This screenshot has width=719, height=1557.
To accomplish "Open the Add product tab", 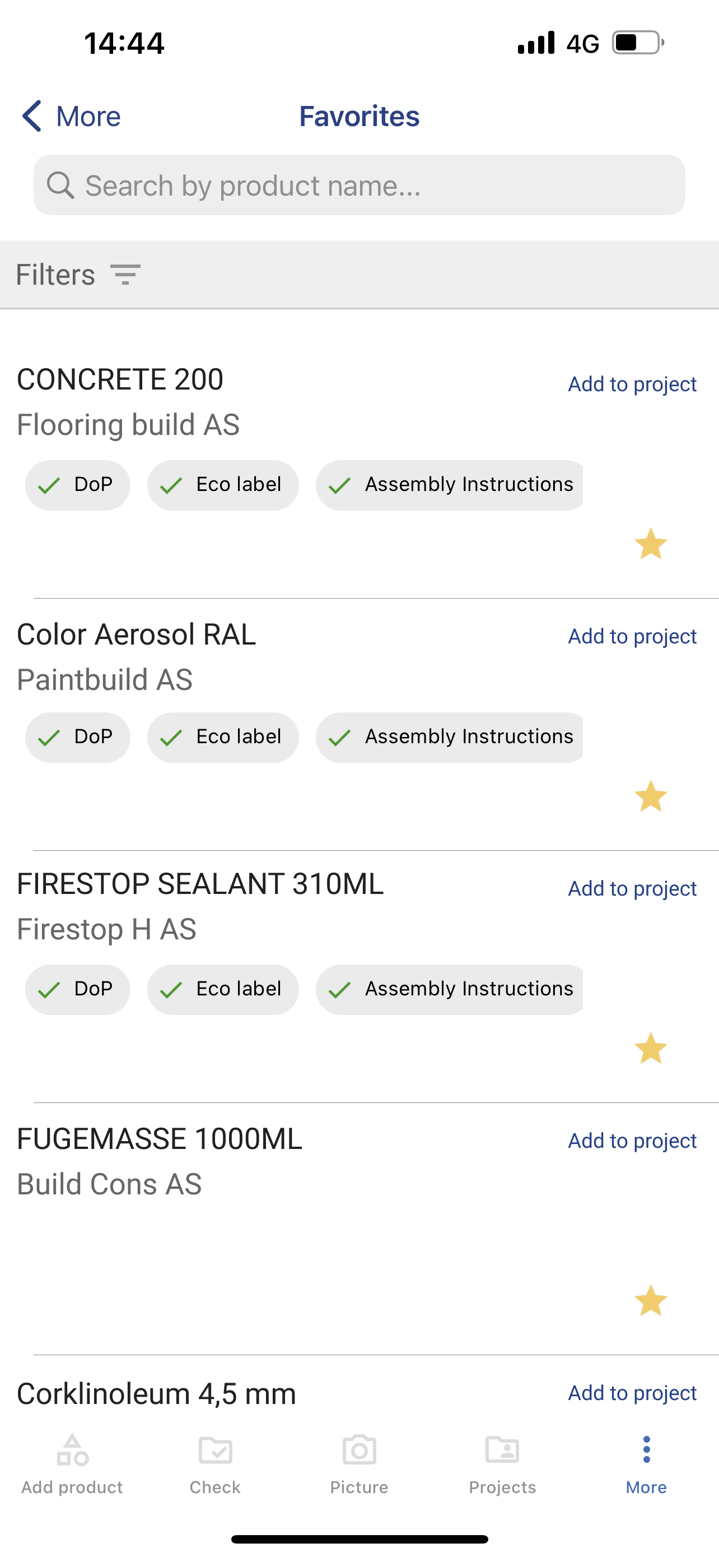I will (72, 1465).
